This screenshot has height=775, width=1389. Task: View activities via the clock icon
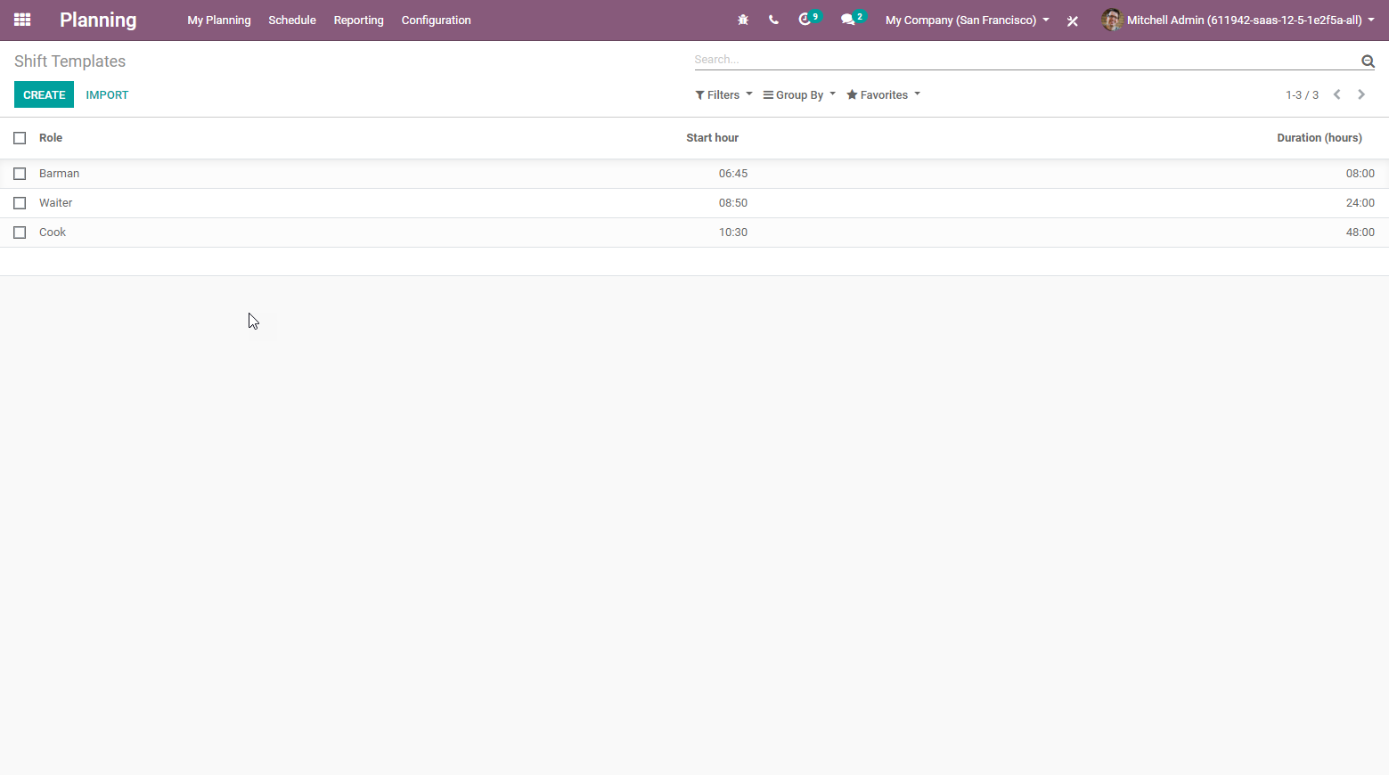[x=805, y=20]
